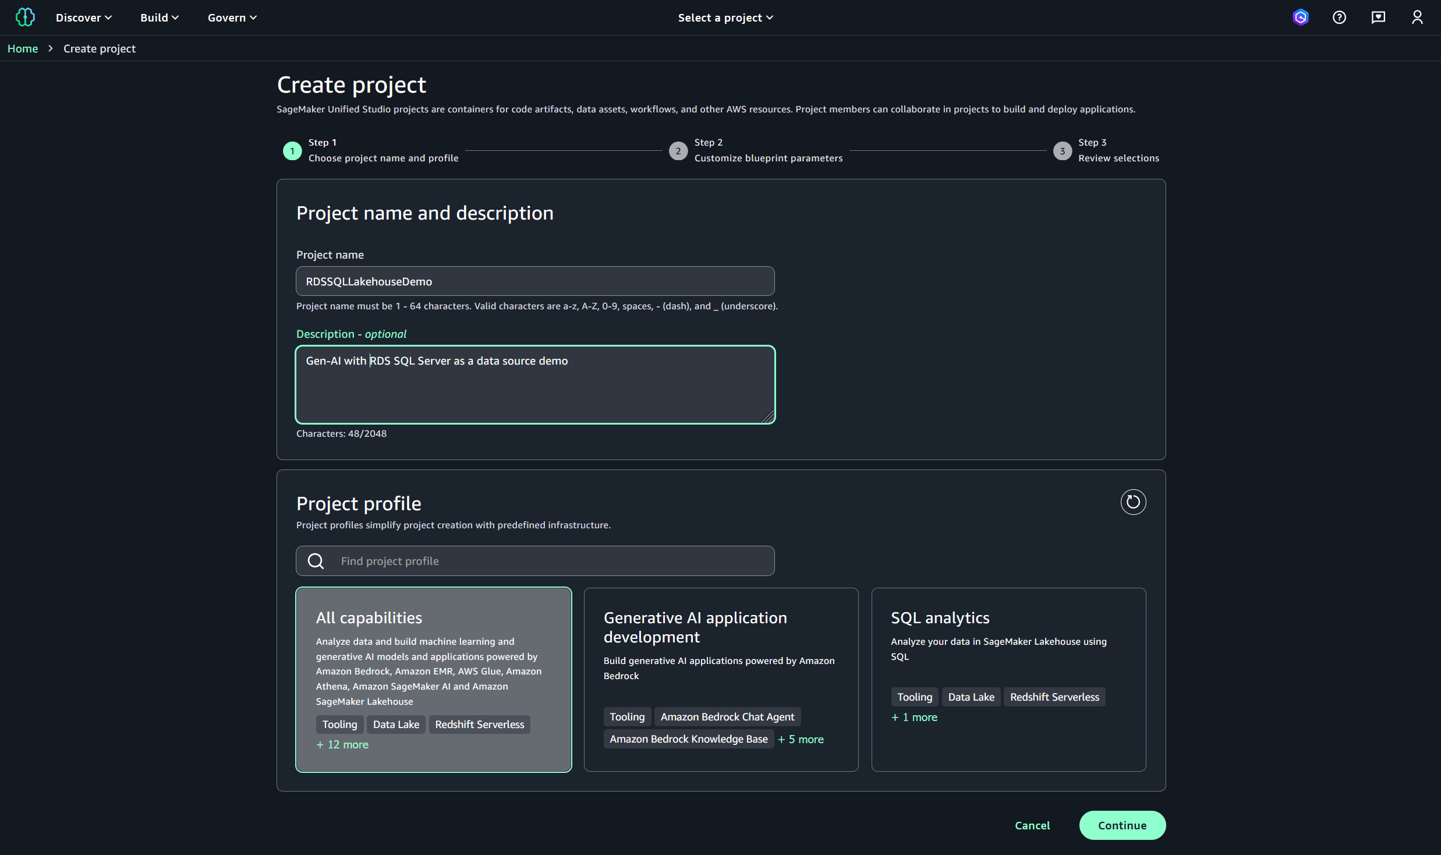Viewport: 1441px width, 855px height.
Task: Expand the Build menu
Action: pos(159,17)
